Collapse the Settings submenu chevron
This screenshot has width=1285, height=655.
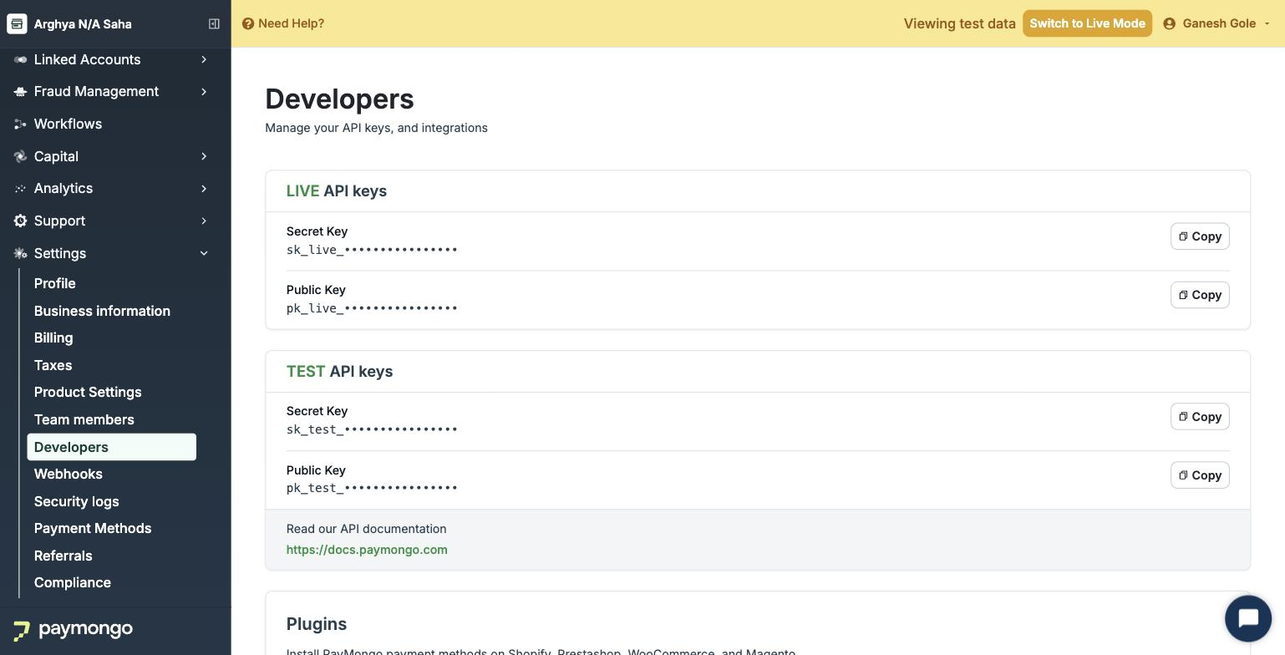click(x=204, y=253)
